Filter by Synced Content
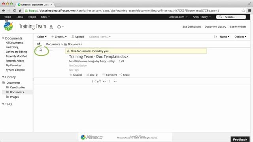 [15, 70]
